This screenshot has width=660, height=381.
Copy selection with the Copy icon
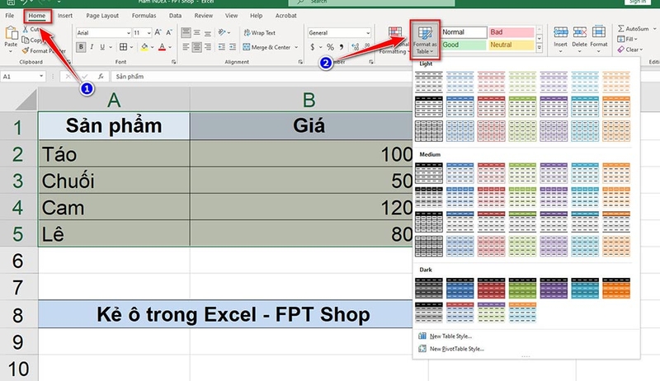tap(26, 40)
